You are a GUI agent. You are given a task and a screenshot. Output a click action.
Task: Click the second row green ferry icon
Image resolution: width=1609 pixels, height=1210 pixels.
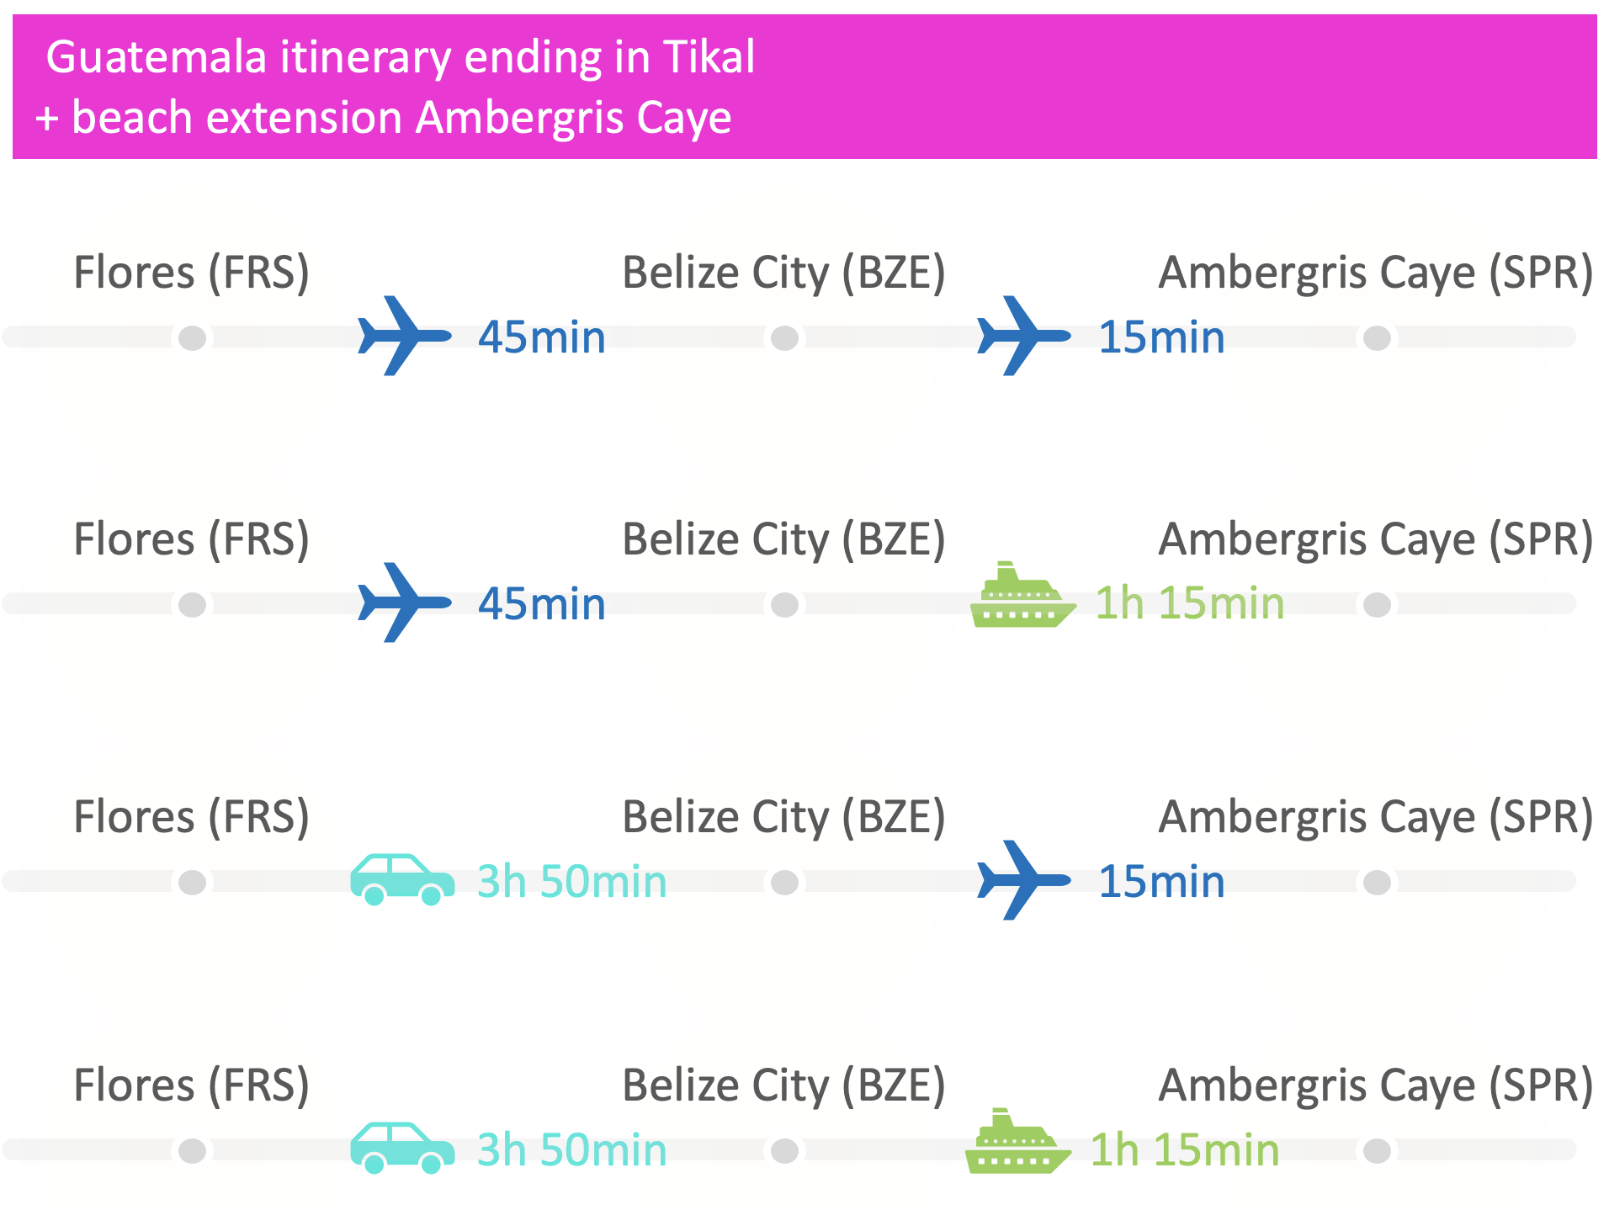(1023, 594)
